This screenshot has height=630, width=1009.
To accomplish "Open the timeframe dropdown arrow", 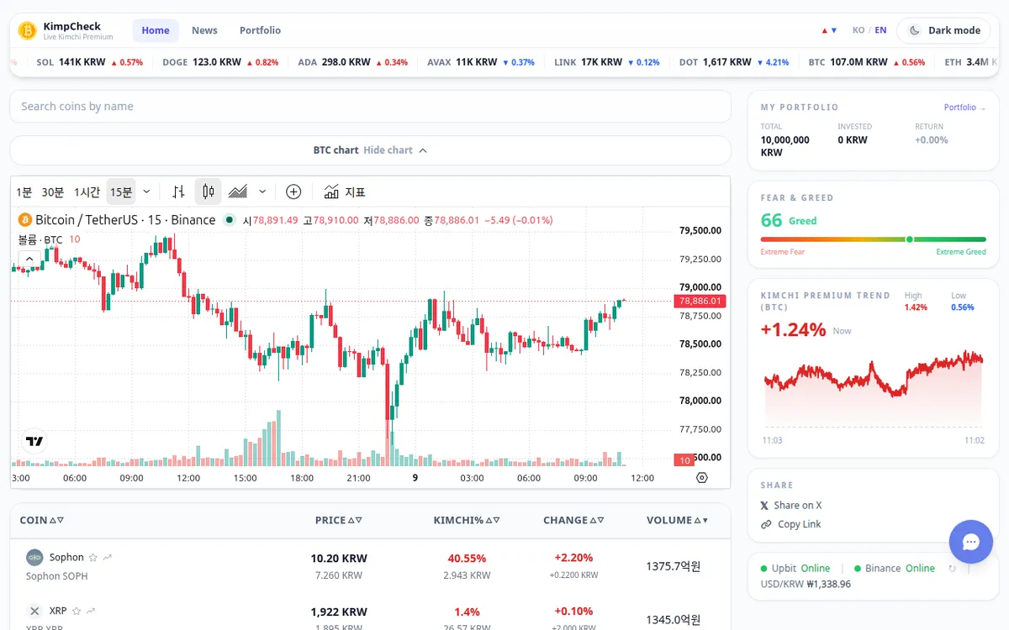I will (x=146, y=192).
